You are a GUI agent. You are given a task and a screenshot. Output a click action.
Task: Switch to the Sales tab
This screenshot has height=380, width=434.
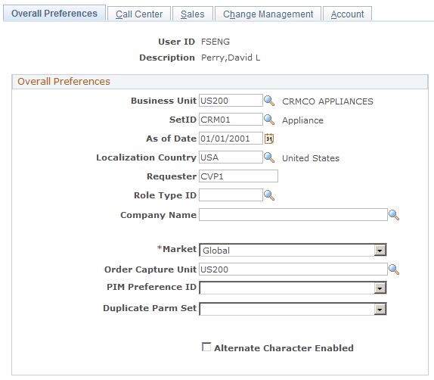tap(193, 14)
